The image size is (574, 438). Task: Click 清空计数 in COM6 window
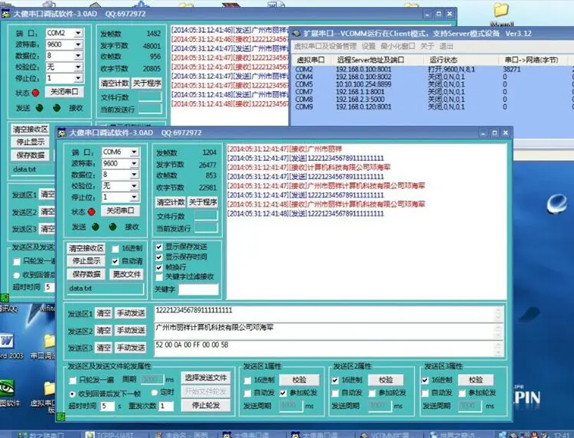(x=171, y=202)
